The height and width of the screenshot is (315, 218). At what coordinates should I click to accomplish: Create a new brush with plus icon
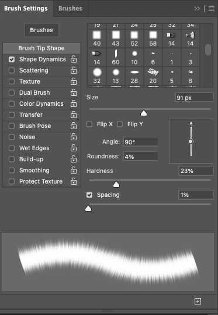coord(198,301)
